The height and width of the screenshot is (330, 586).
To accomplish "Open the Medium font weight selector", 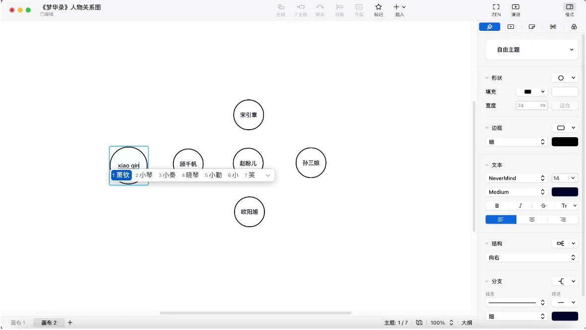I will (x=516, y=192).
